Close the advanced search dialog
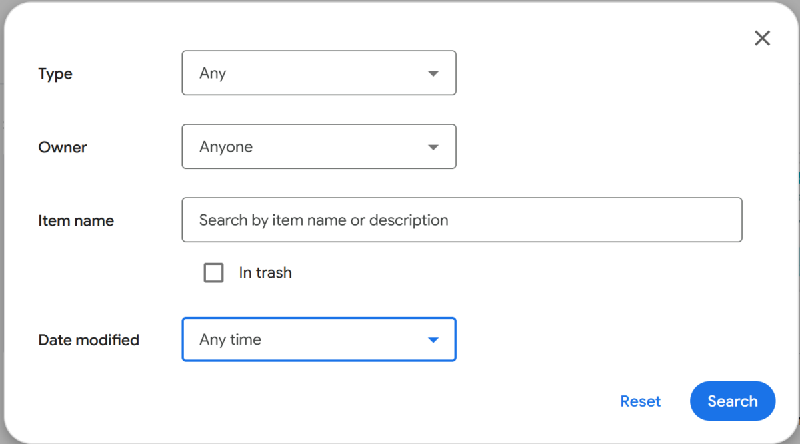The width and height of the screenshot is (800, 444). point(762,38)
